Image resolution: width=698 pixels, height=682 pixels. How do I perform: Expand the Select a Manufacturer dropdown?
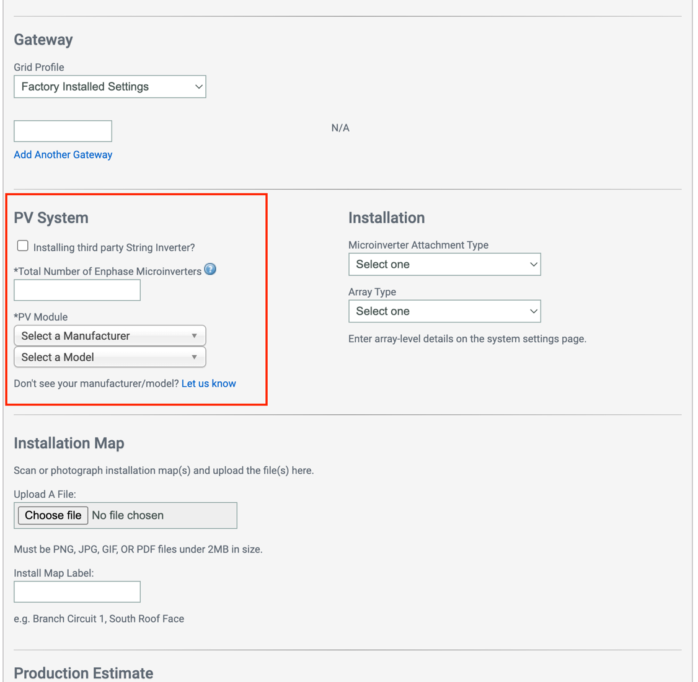(x=110, y=335)
